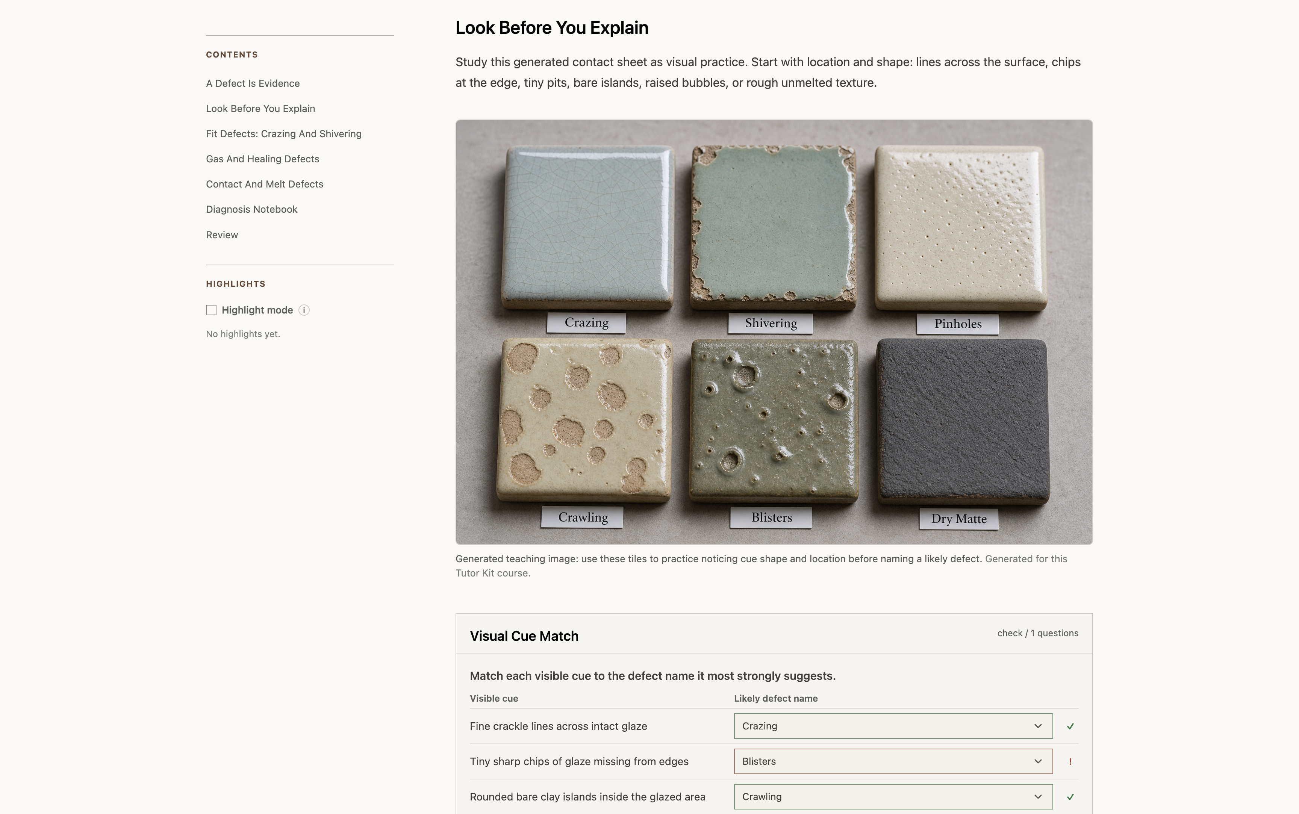
Task: Click the 'Study this generated contact sheet' paragraph
Action: pos(768,72)
